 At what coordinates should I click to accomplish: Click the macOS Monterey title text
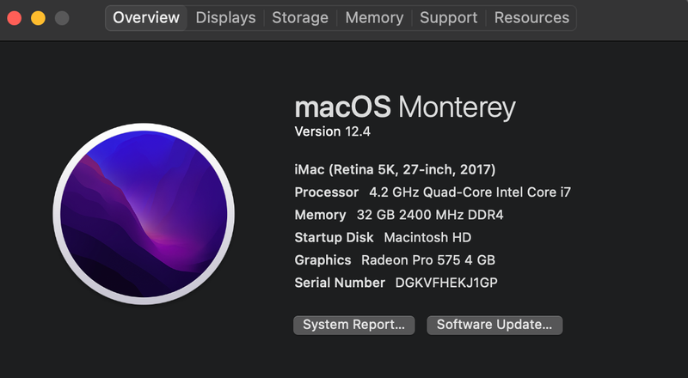[x=405, y=107]
